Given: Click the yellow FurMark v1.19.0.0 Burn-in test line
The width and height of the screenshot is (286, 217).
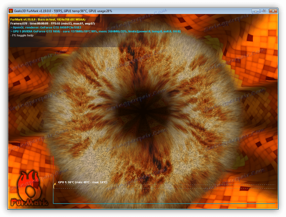Looking at the screenshot, I should click(x=48, y=19).
